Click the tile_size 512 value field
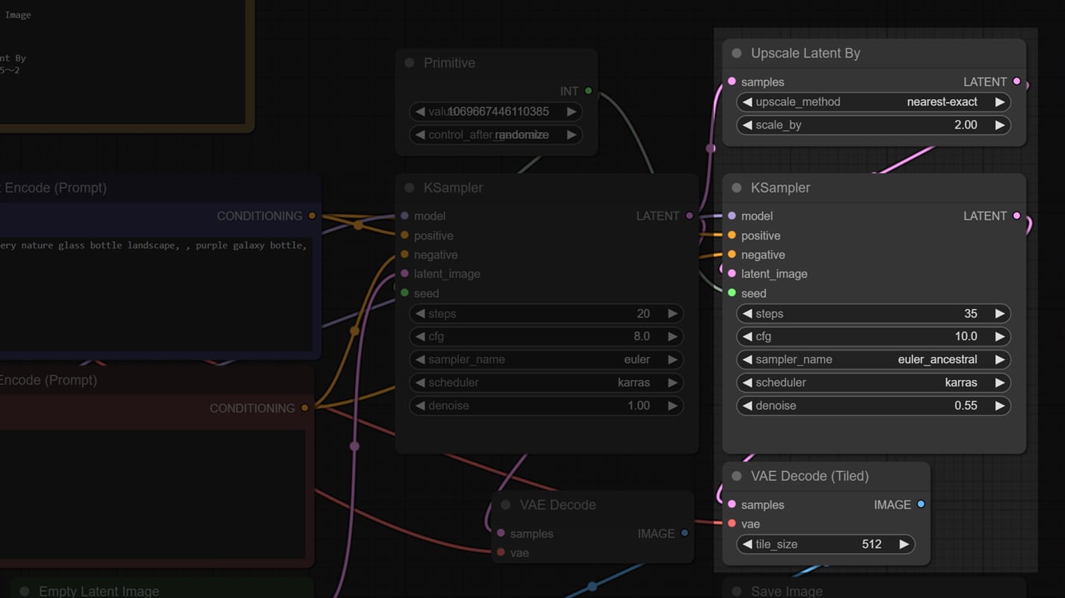 [825, 545]
